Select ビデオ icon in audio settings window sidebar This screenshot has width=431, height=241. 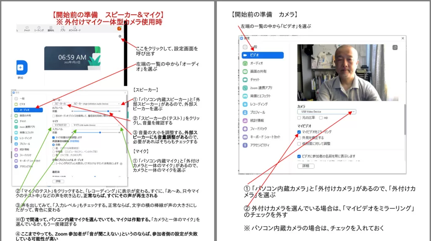(x=16, y=104)
